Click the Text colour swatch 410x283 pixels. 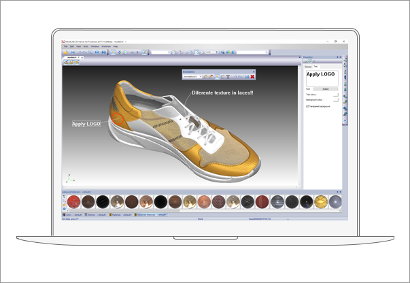click(x=335, y=95)
